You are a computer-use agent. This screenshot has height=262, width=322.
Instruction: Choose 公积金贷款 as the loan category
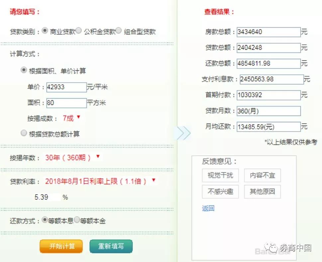(x=79, y=32)
